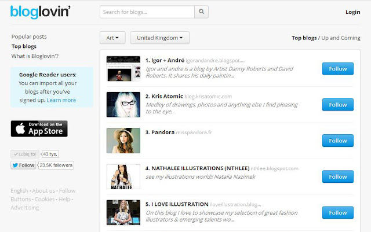Viewport: 371px width, 232px height.
Task: Follow the Pandora blog
Action: [337, 141]
